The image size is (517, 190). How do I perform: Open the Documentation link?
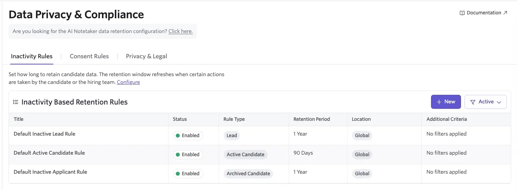484,13
